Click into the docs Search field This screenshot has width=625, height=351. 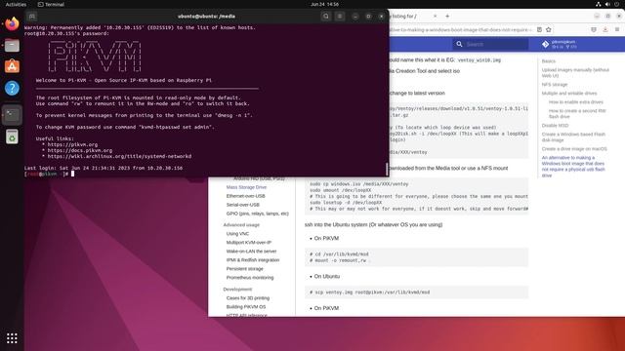pyautogui.click(x=490, y=44)
